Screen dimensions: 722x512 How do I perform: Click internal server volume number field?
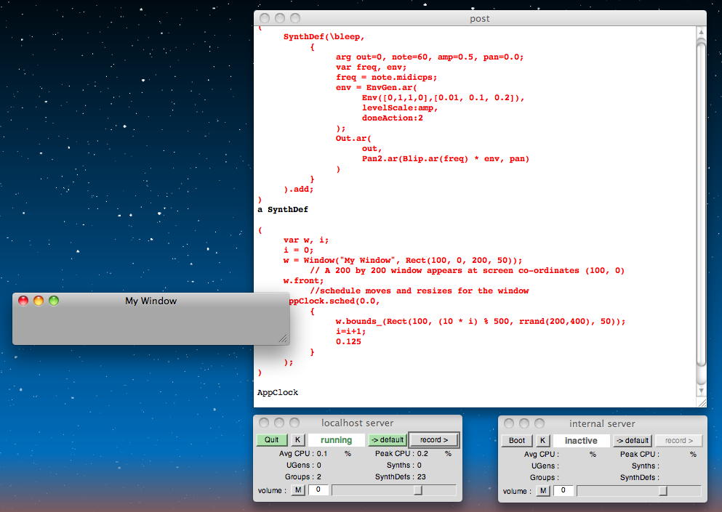pos(563,491)
